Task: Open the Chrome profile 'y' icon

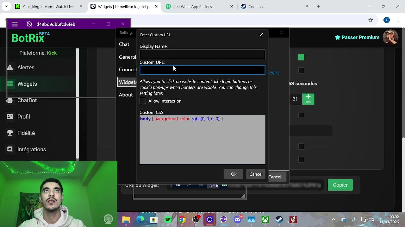Action: (x=386, y=20)
